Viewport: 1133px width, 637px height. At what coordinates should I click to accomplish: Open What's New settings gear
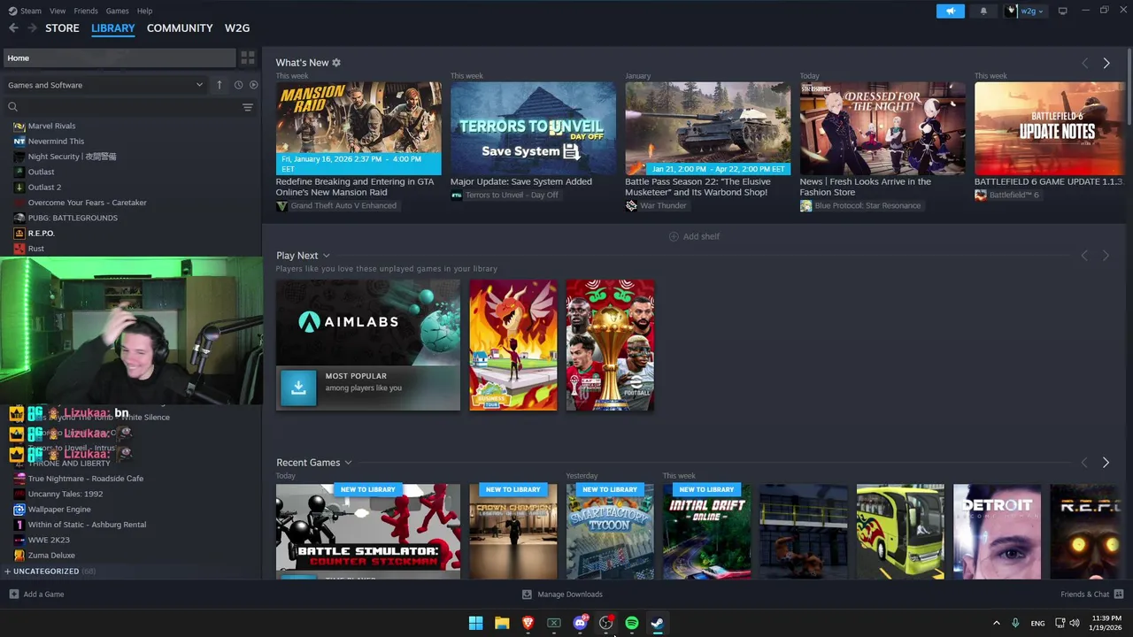click(x=336, y=63)
